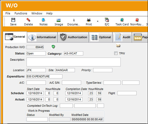Open the Audit tab
The width and height of the screenshot is (148, 124).
click(122, 37)
